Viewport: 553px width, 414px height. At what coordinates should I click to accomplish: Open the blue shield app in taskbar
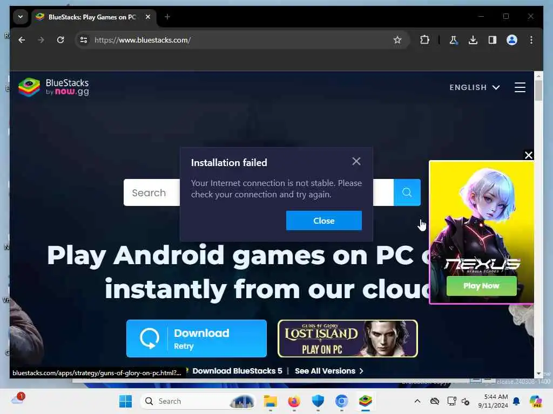(318, 401)
